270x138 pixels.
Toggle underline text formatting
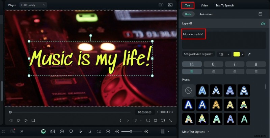click(255, 64)
